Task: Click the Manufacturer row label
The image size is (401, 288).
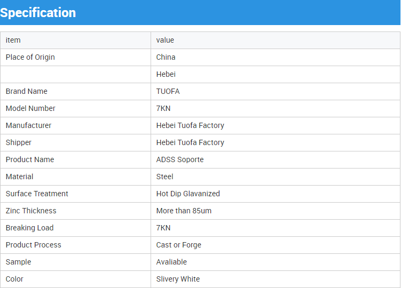Action: click(x=29, y=125)
